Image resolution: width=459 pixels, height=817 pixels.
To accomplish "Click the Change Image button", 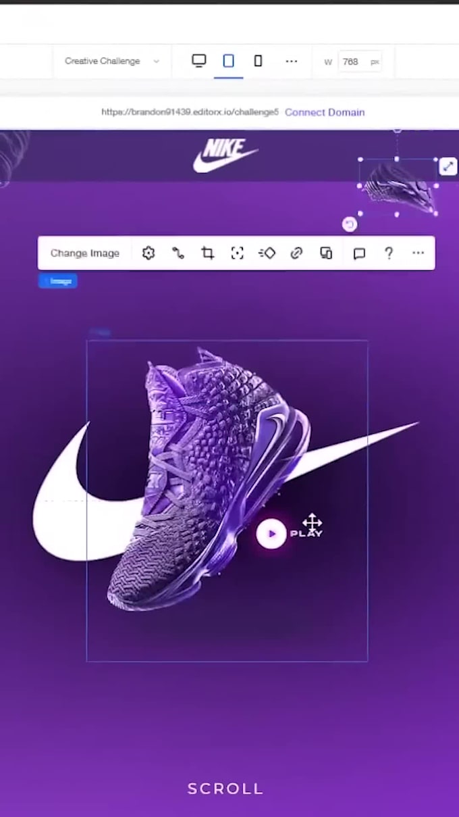I will click(85, 253).
